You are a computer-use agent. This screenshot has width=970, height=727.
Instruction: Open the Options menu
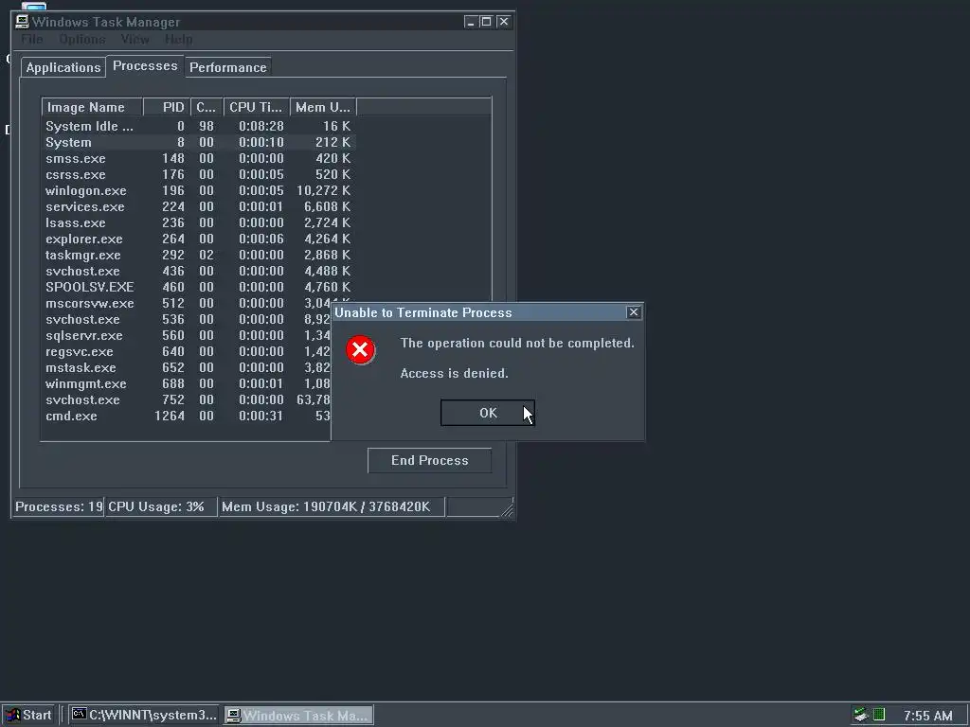pos(82,39)
